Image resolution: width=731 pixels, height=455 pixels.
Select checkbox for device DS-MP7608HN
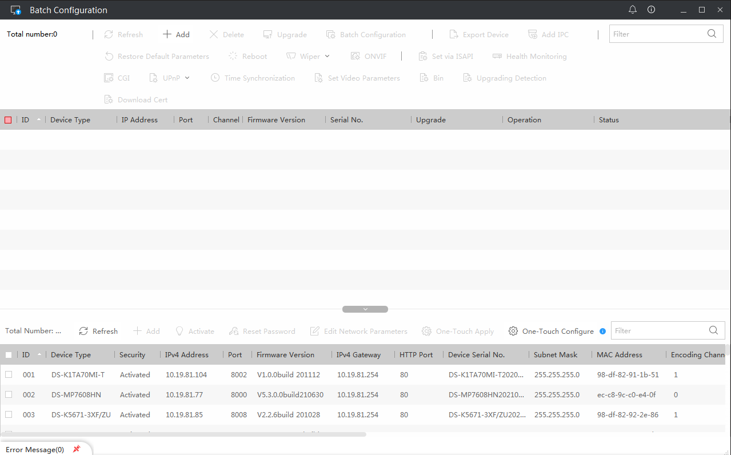click(9, 395)
